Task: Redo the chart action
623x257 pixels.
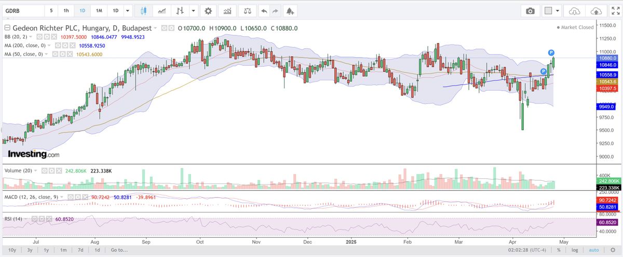Action: [275, 11]
